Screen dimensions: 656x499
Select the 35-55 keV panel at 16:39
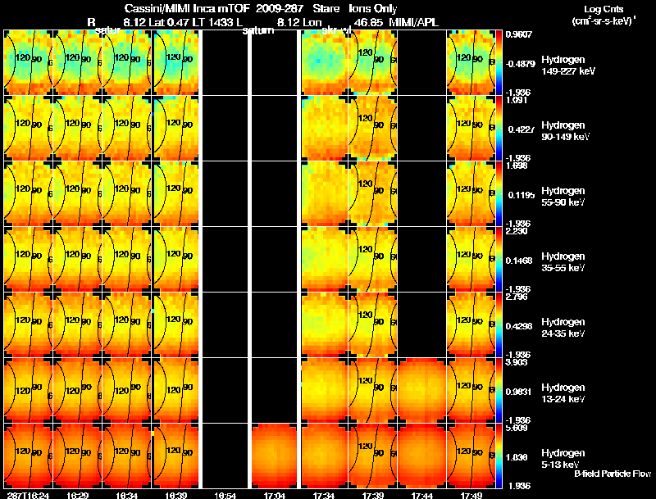175,260
